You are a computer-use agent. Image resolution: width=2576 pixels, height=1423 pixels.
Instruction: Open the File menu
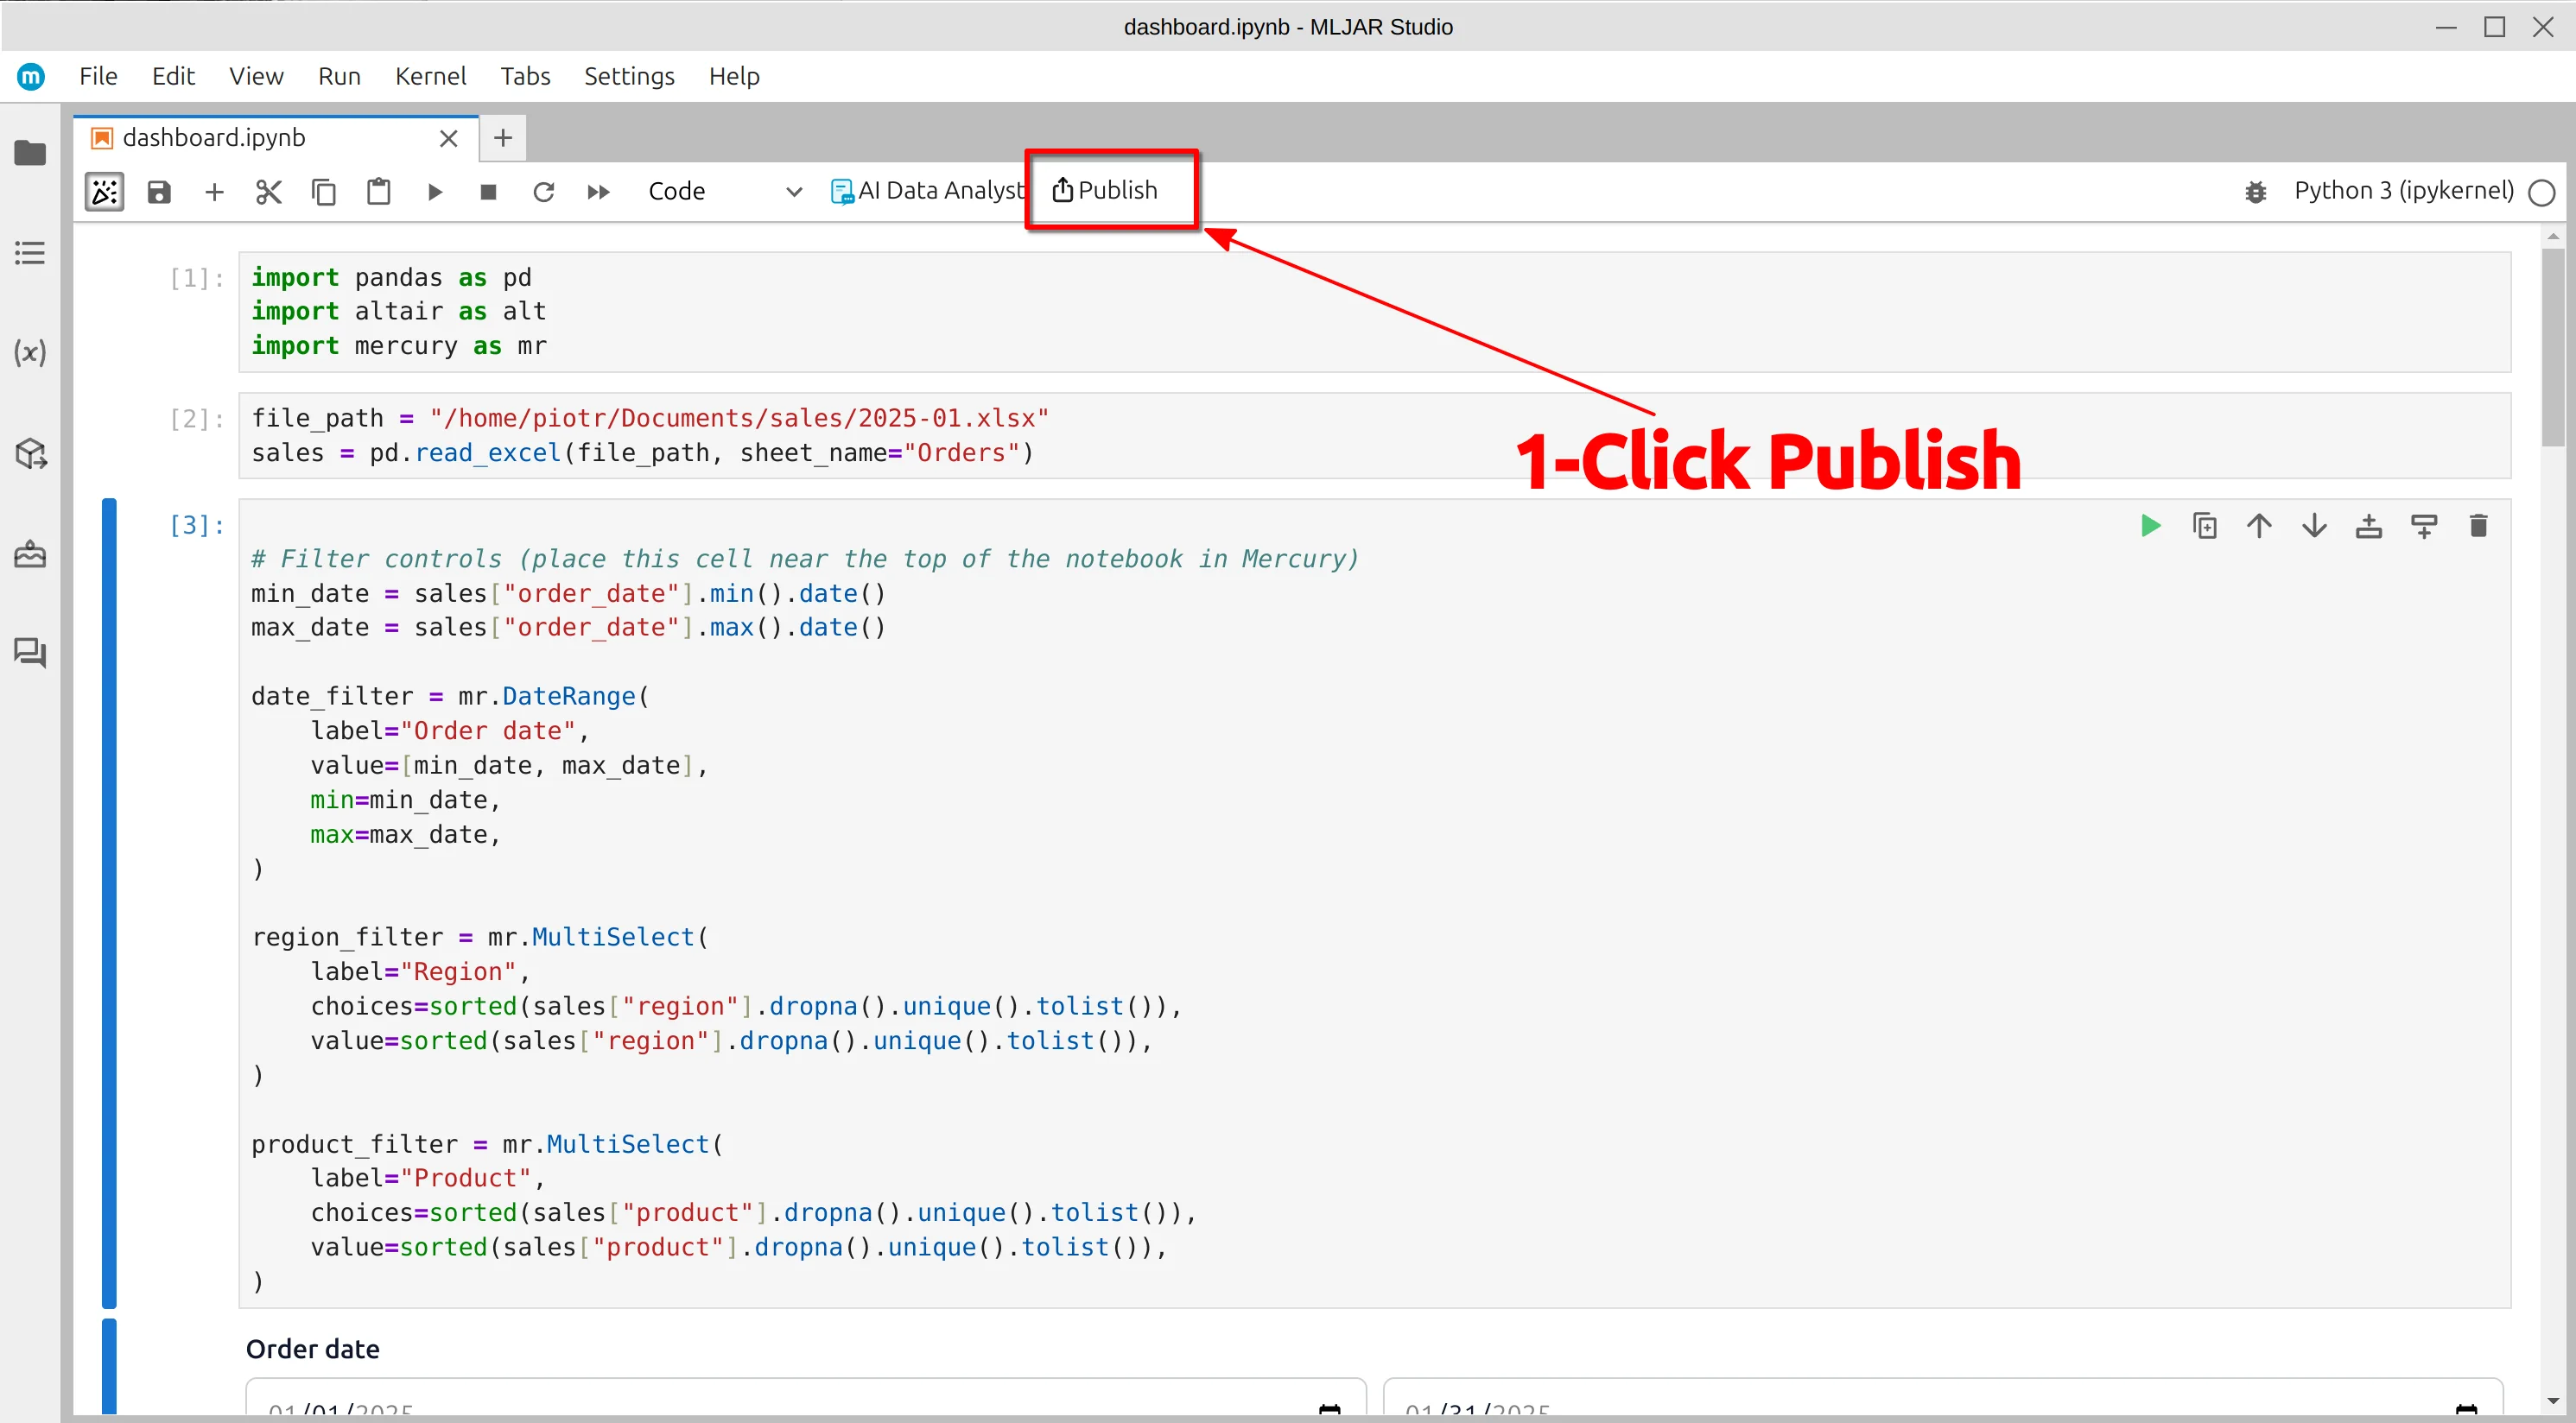point(98,76)
